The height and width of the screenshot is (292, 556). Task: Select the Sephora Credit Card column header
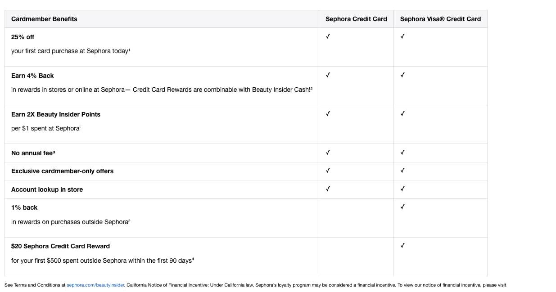[356, 19]
